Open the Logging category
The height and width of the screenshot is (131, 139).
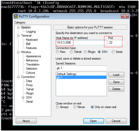[x=31, y=31]
